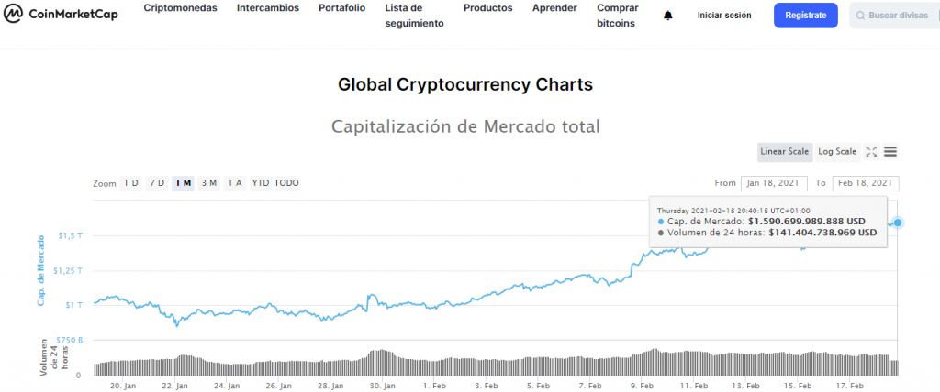Switch chart to Log Scale
This screenshot has width=940, height=392.
[x=837, y=152]
